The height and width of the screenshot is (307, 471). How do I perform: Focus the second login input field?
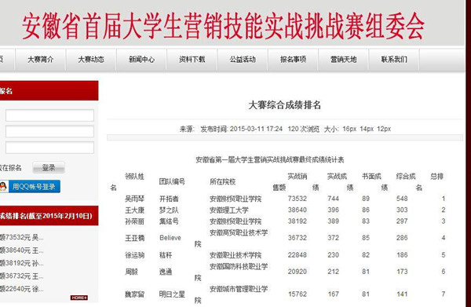50,131
